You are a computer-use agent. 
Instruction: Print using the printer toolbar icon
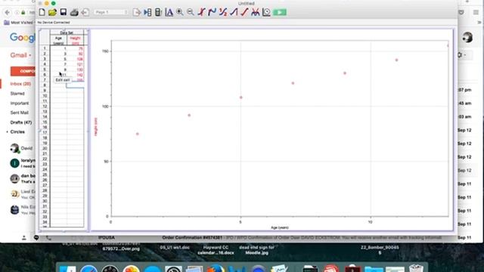coord(74,12)
